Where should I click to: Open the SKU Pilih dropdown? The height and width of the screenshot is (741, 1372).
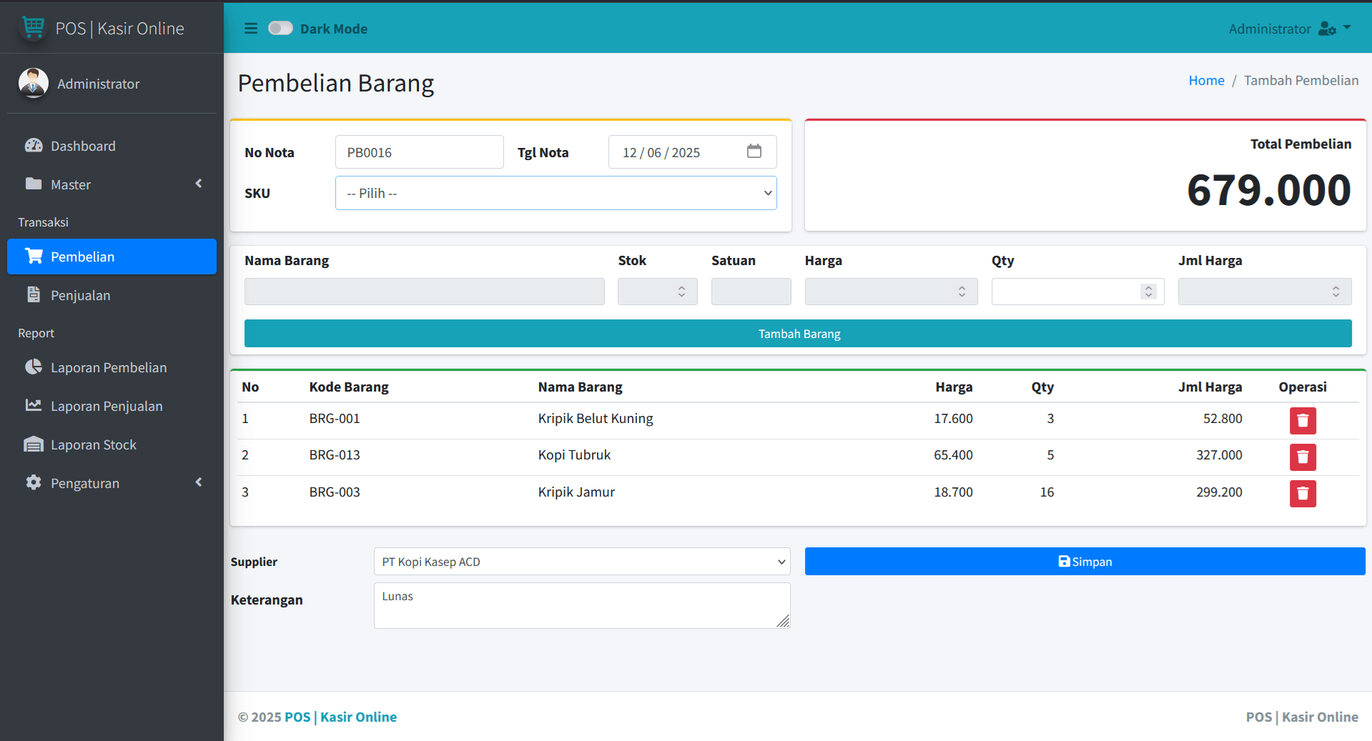[x=556, y=193]
